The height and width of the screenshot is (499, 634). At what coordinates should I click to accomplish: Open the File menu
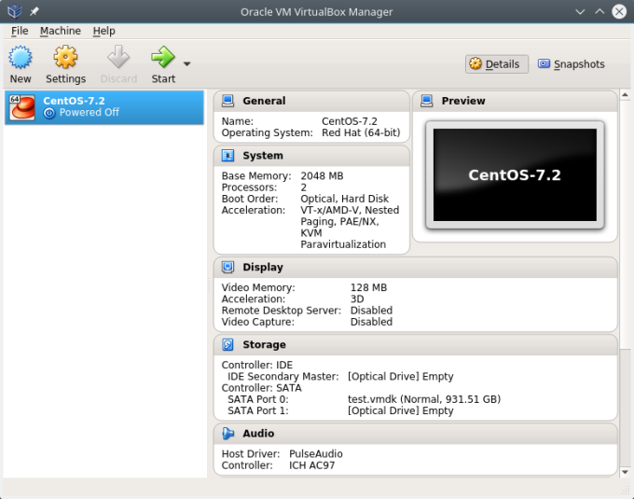click(20, 31)
